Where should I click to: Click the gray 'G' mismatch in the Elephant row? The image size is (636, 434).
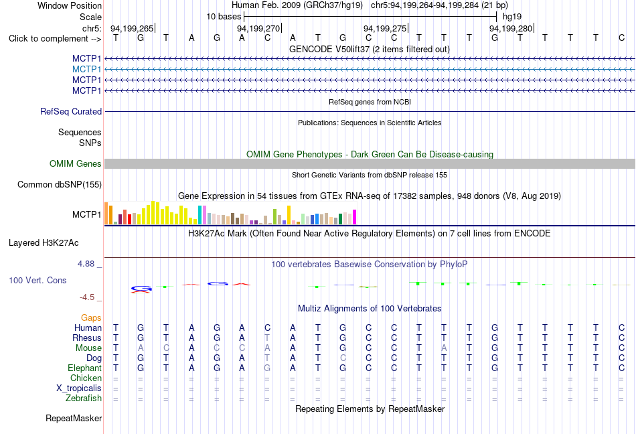267,368
